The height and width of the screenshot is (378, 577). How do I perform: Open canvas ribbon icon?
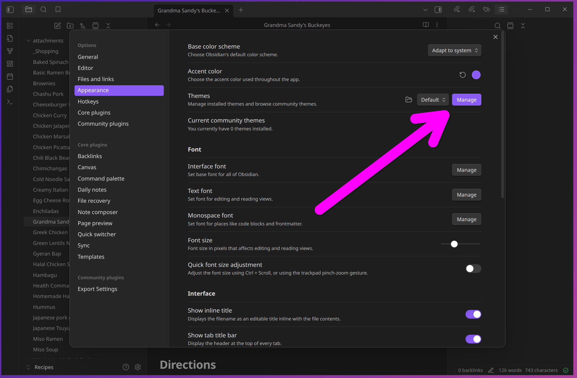coord(10,64)
